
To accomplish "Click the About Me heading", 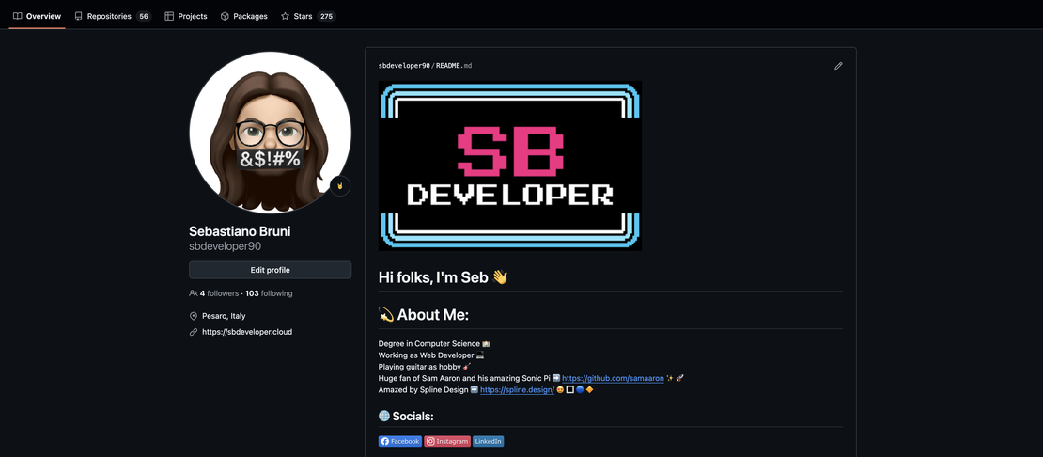I will click(423, 315).
